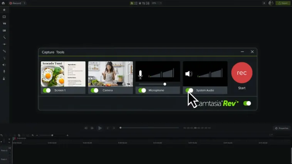
Task: Step to the previous frame button
Action: tap(86, 128)
